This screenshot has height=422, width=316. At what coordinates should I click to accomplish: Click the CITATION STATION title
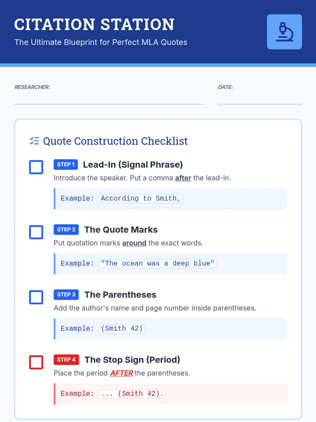pyautogui.click(x=94, y=25)
